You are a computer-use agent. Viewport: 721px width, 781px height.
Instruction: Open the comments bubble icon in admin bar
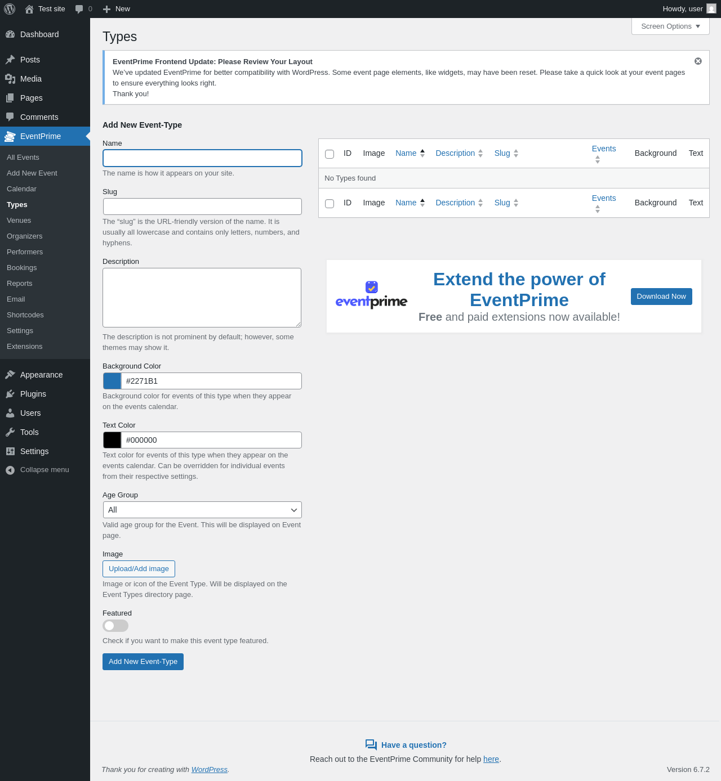(x=79, y=9)
